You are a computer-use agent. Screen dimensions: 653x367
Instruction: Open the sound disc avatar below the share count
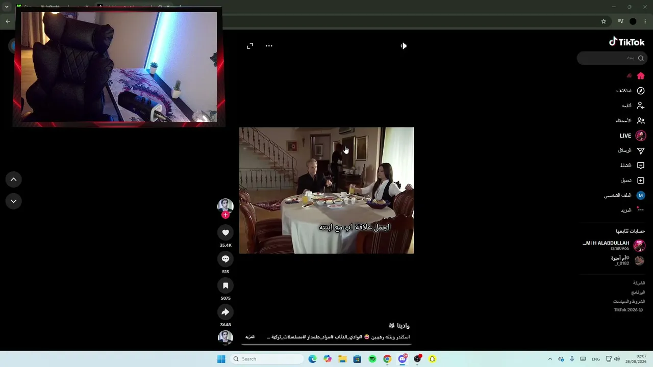click(x=225, y=337)
